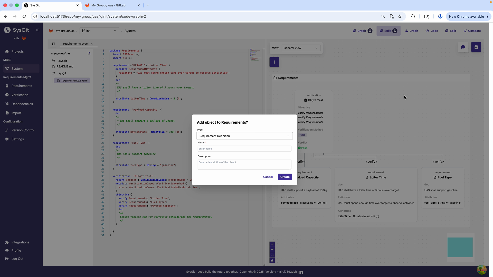Click the Enter name input field
This screenshot has height=277, width=493.
[244, 149]
